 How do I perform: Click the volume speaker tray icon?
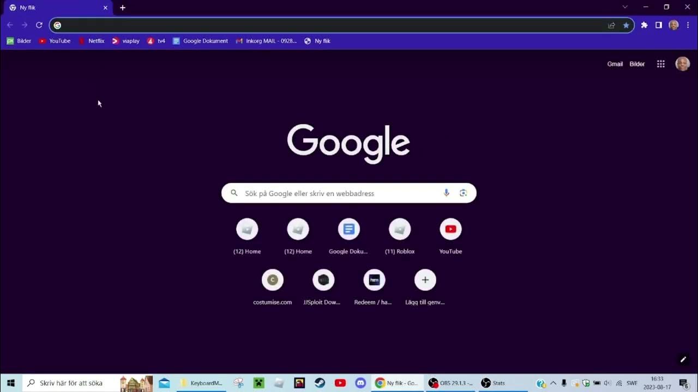(x=607, y=383)
